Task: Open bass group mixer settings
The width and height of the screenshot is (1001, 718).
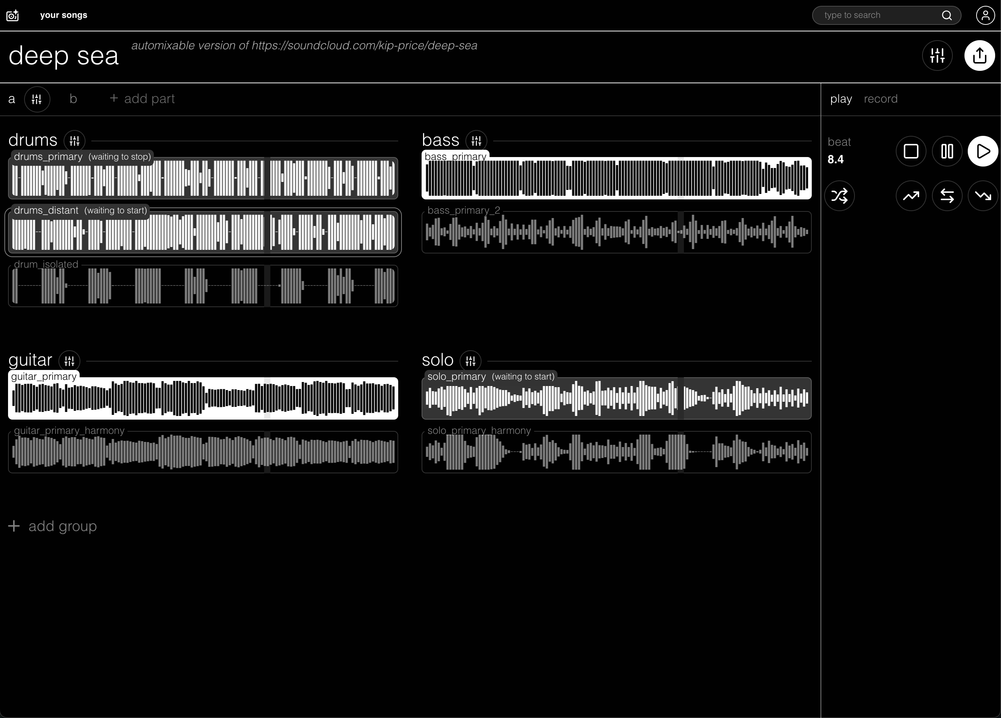Action: click(x=476, y=141)
